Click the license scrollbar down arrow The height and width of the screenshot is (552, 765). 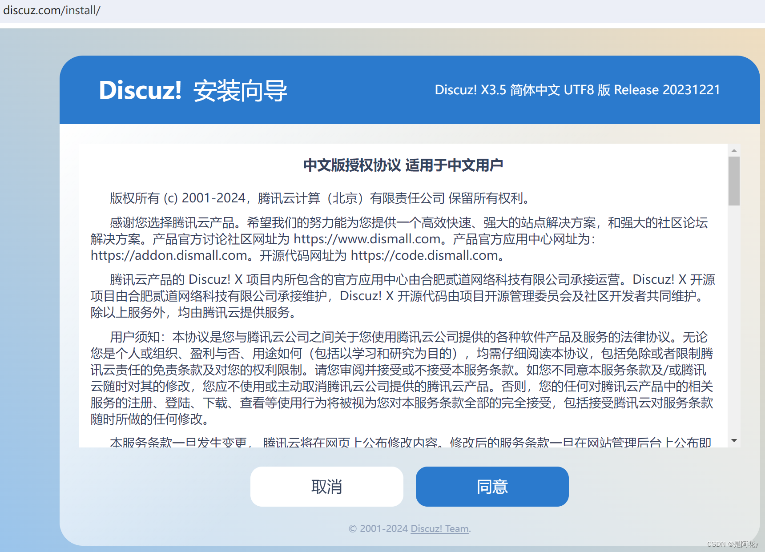734,441
